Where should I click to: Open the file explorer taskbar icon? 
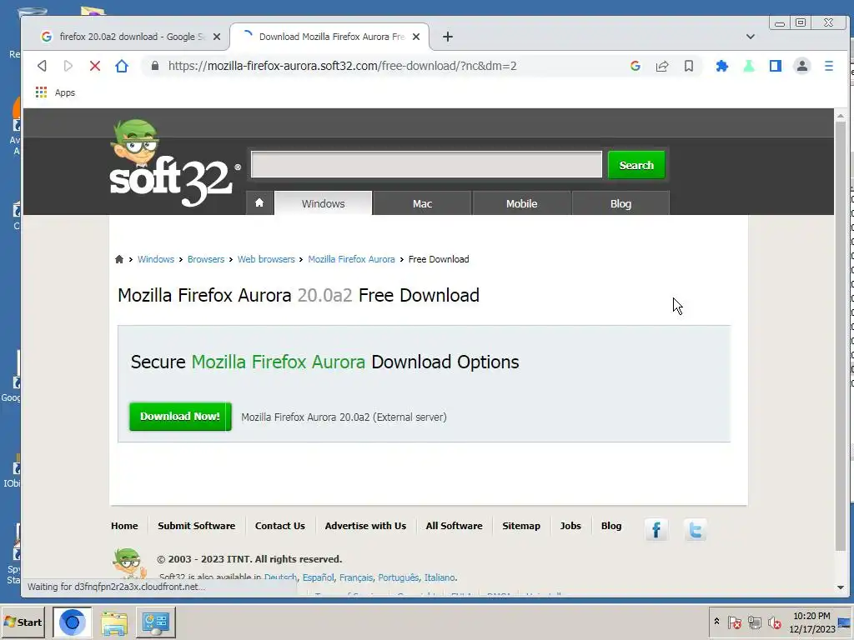[114, 622]
